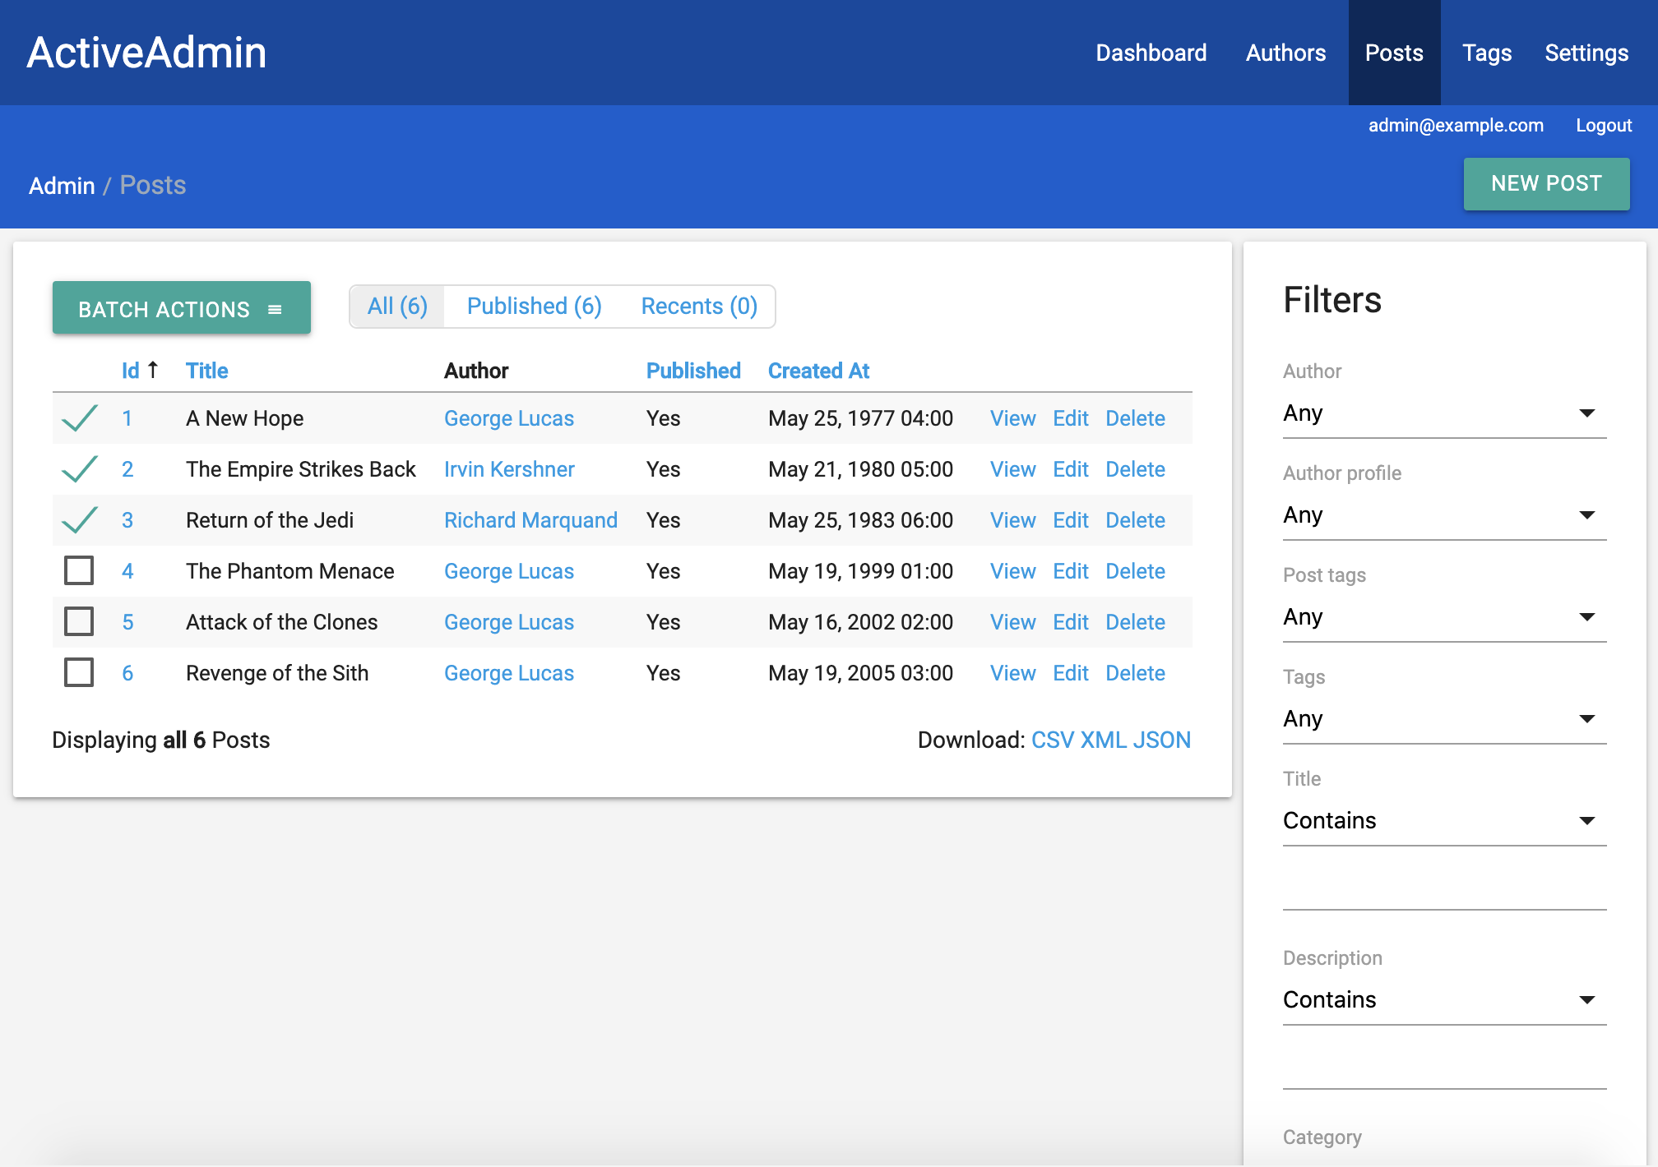Image resolution: width=1658 pixels, height=1167 pixels.
Task: Open the Irvin Kershner author link
Action: tap(509, 469)
